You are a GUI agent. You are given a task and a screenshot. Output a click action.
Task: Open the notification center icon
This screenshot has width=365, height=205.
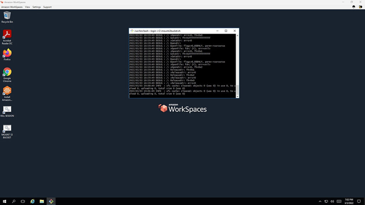click(359, 201)
